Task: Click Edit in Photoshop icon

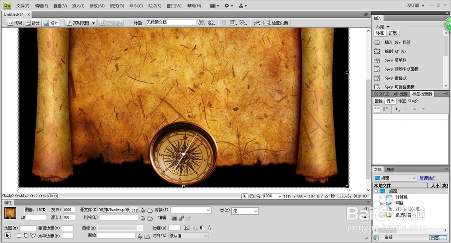Action: (174, 218)
